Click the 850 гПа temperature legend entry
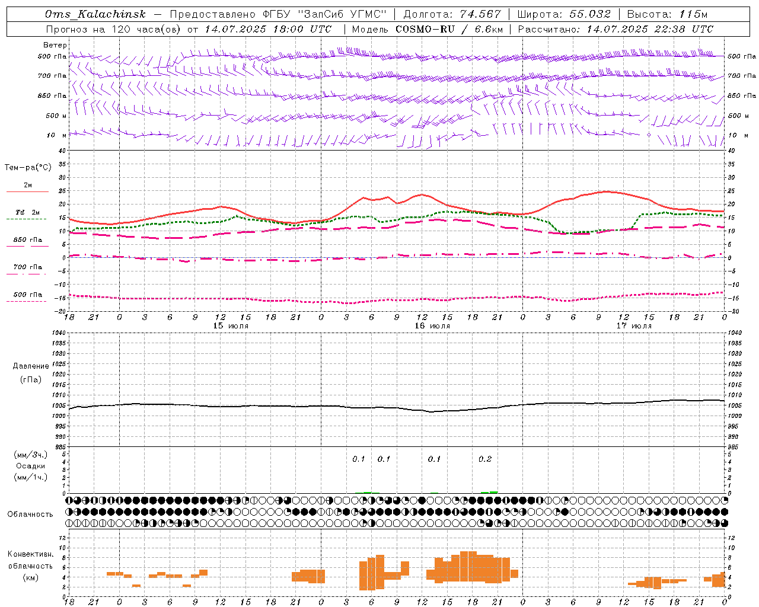 [27, 243]
